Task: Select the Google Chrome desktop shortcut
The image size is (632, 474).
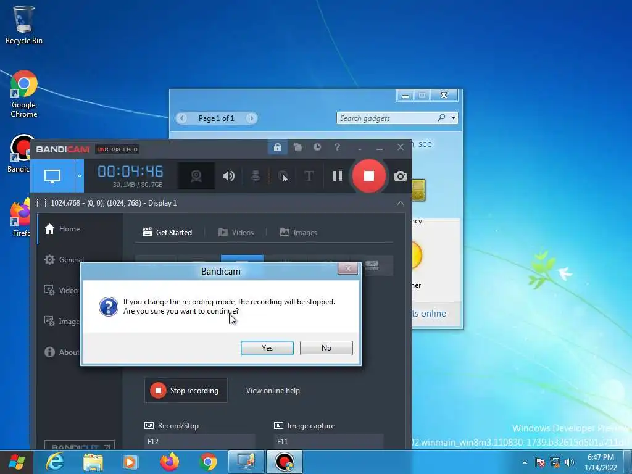Action: click(x=24, y=94)
